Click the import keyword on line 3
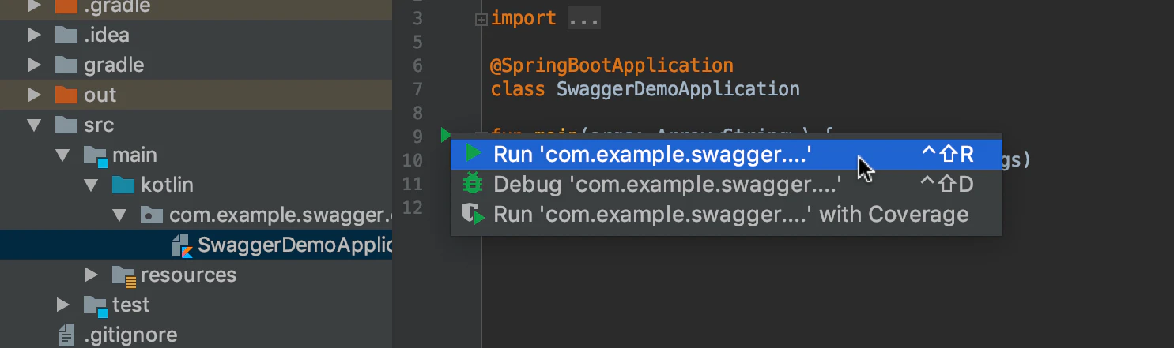Viewport: 1174px width, 348px height. click(x=523, y=18)
